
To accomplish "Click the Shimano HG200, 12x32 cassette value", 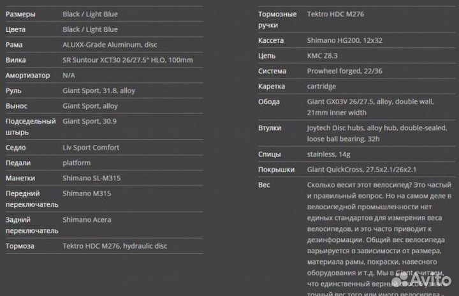I will 345,40.
